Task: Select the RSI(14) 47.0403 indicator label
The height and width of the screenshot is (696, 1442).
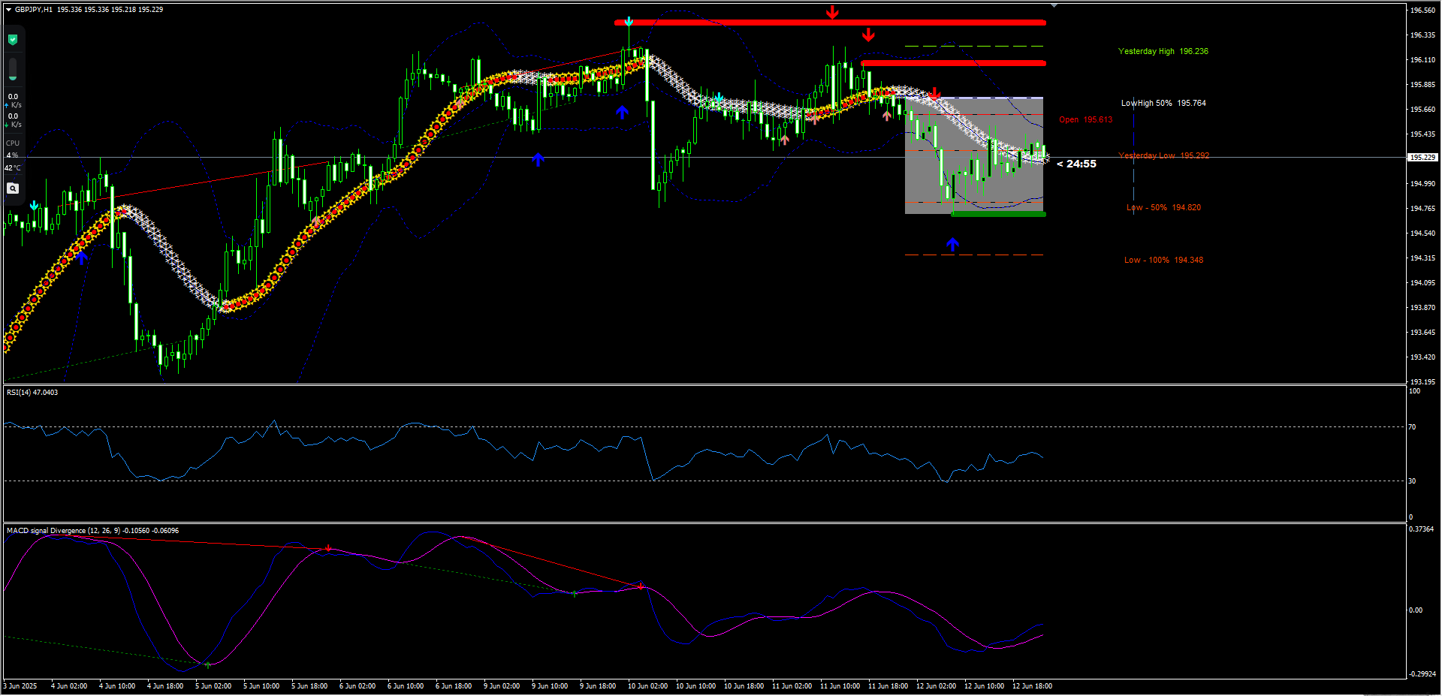Action: tap(32, 393)
